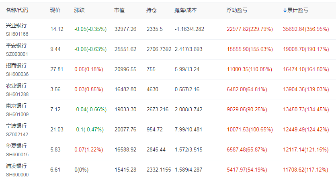Open stock 兴业银行
336x180 pixels.
16,25
